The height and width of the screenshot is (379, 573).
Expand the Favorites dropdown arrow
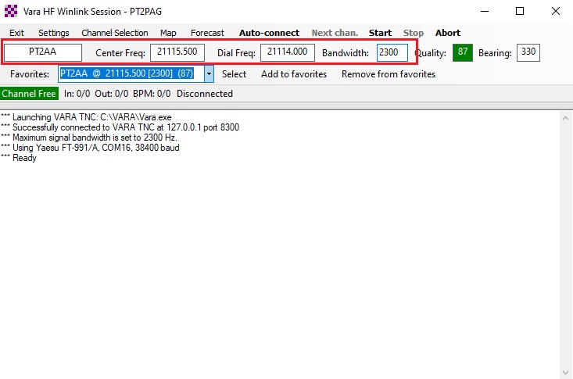(x=209, y=74)
